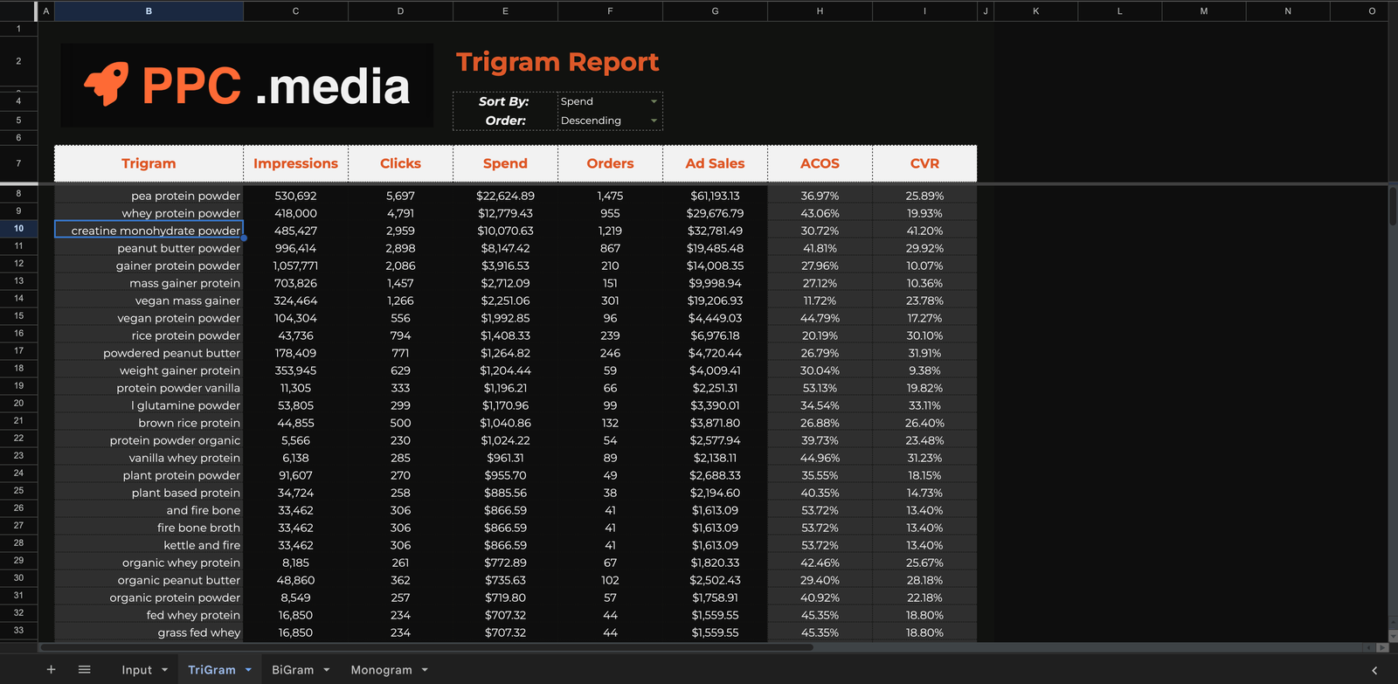Select column E header
The width and height of the screenshot is (1398, 684).
[505, 10]
